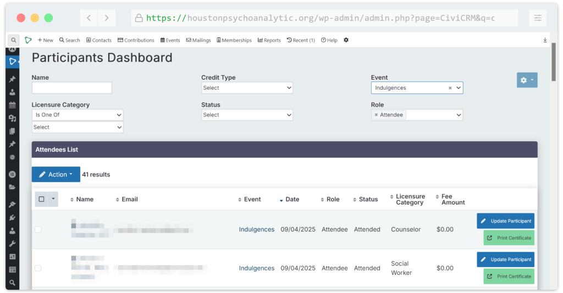Check the Social Worker row checkbox
Image resolution: width=563 pixels, height=293 pixels.
[x=38, y=268]
